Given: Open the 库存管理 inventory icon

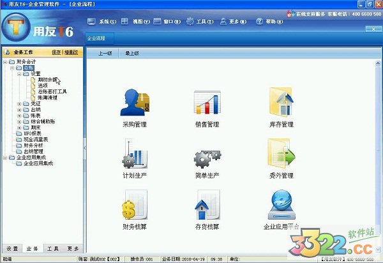Looking at the screenshot, I should pyautogui.click(x=281, y=102).
